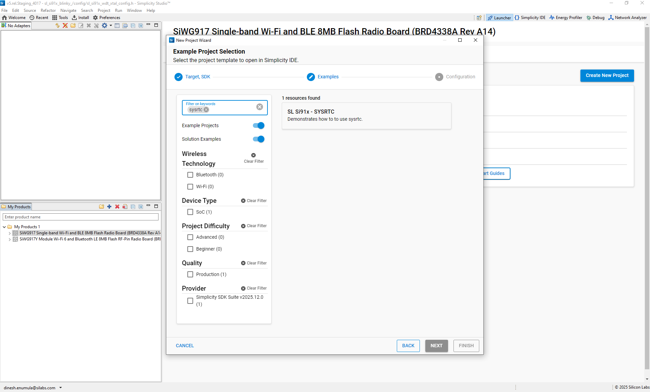Switch to the Debug perspective
The image size is (650, 392).
595,18
